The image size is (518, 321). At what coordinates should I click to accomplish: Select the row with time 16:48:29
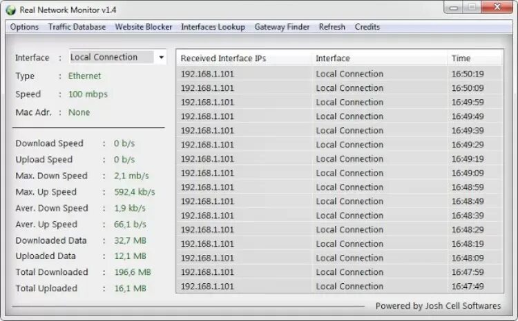[x=340, y=229]
